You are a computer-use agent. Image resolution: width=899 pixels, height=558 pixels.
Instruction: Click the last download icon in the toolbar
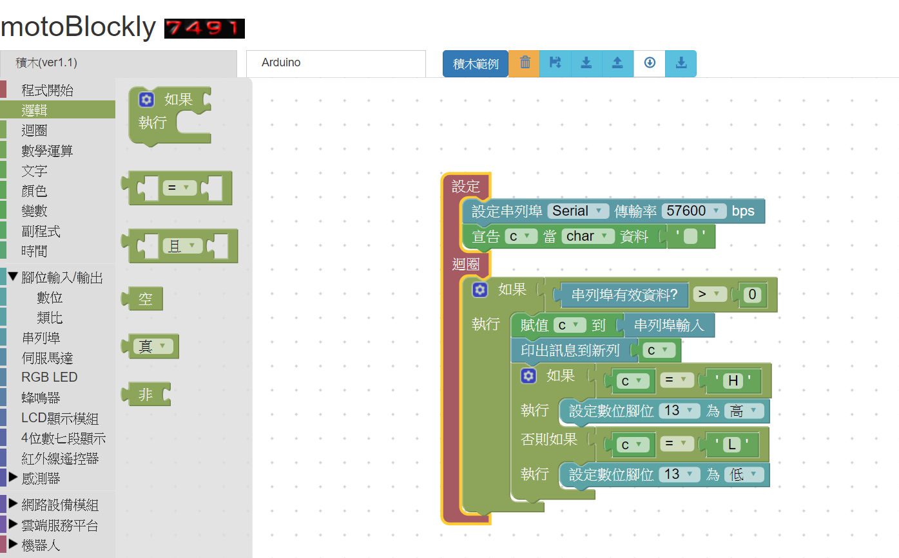click(681, 63)
